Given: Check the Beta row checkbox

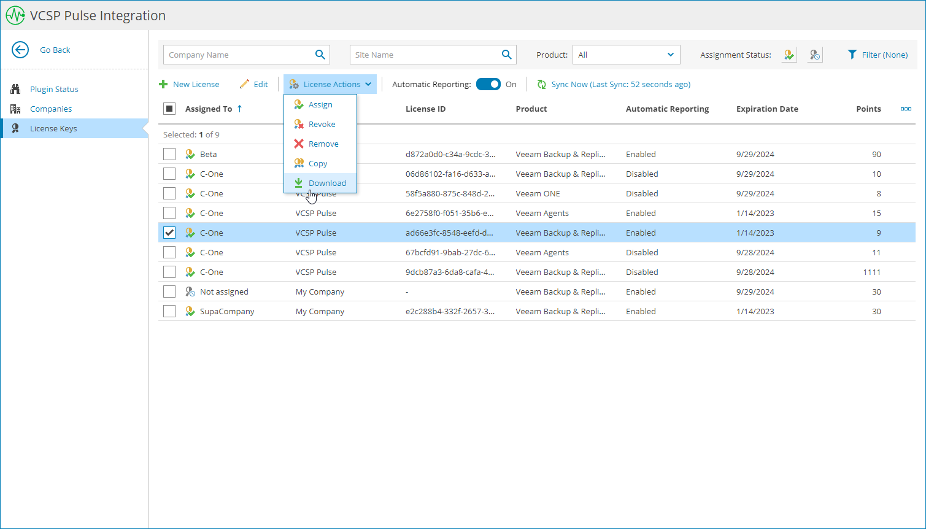Looking at the screenshot, I should click(x=169, y=154).
